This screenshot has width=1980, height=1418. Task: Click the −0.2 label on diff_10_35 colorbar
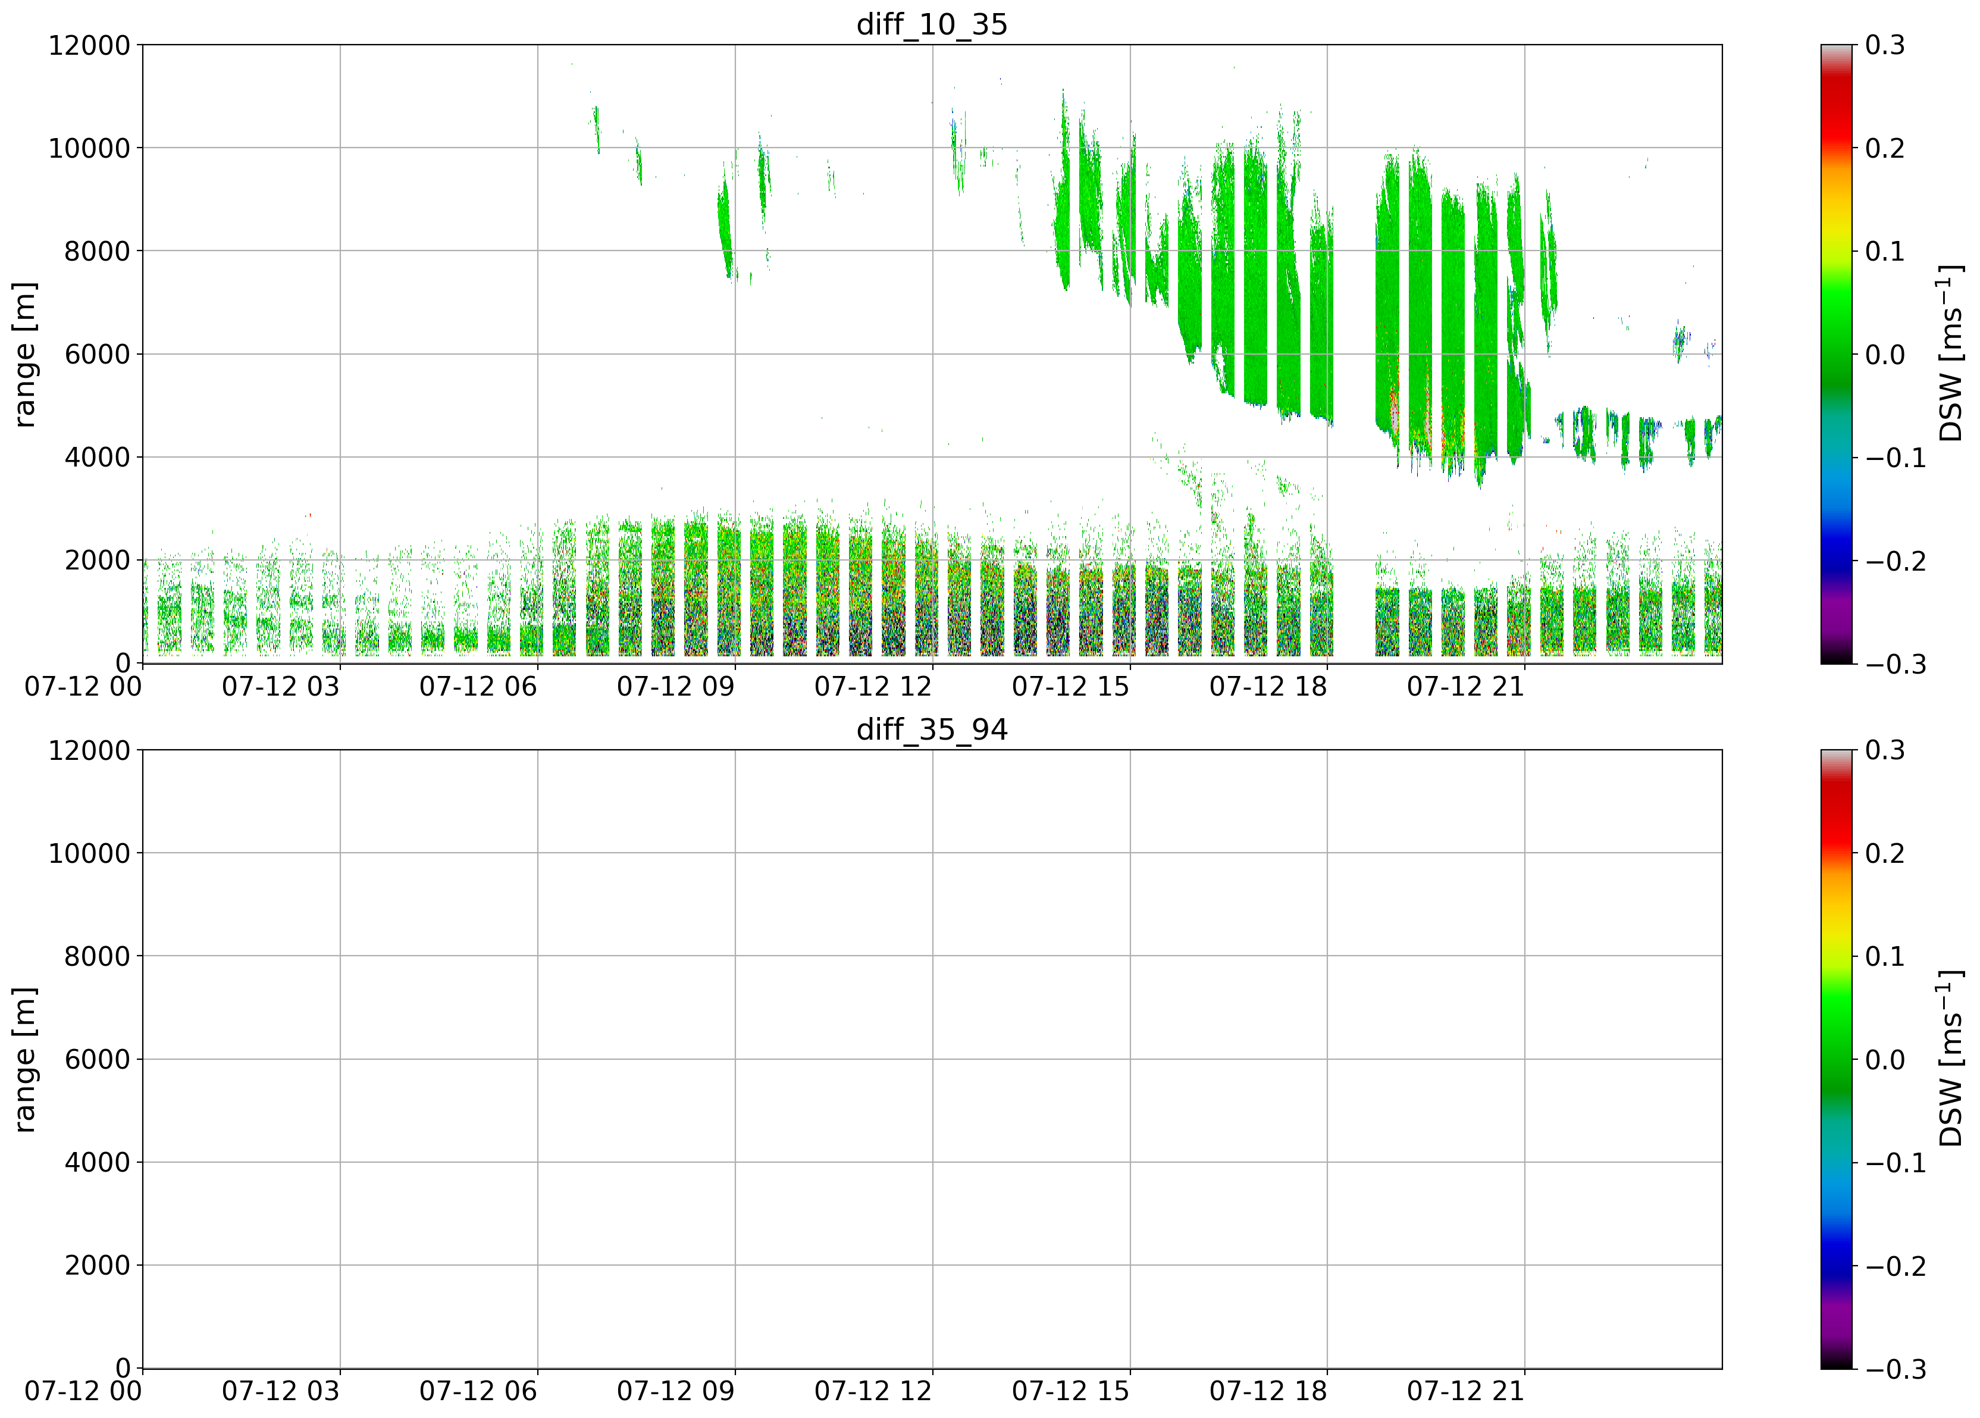[1896, 561]
